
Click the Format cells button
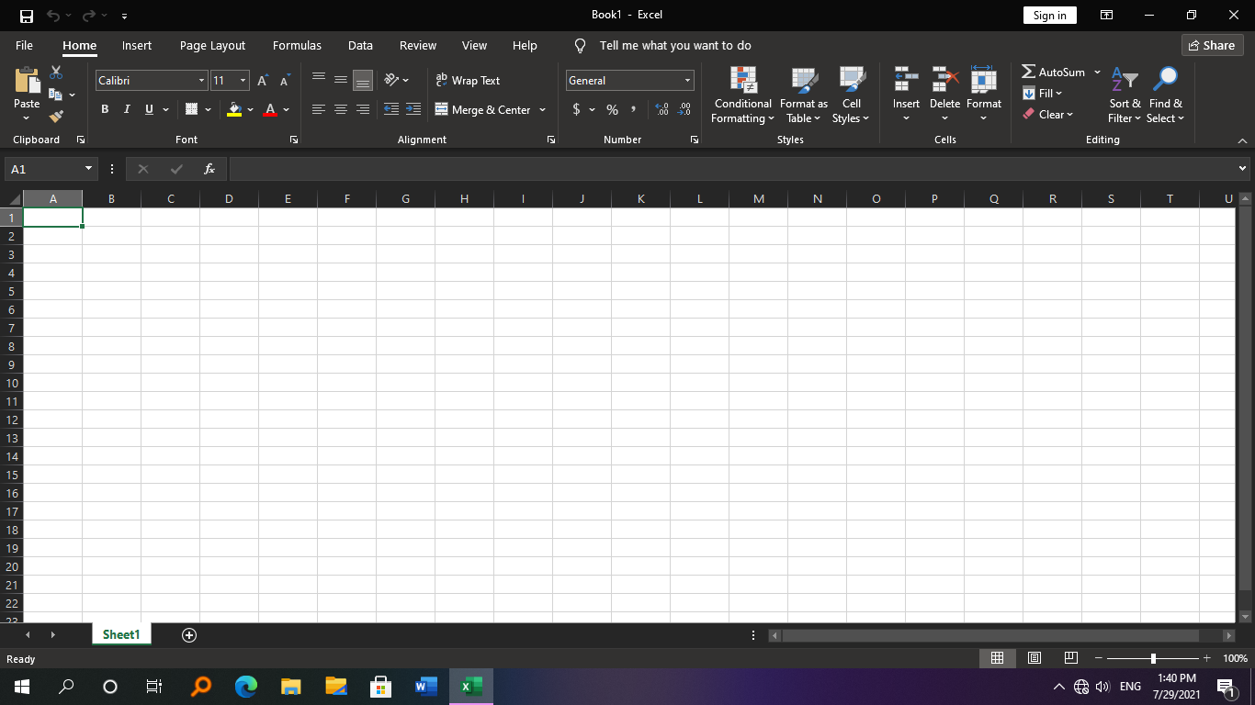(x=984, y=95)
